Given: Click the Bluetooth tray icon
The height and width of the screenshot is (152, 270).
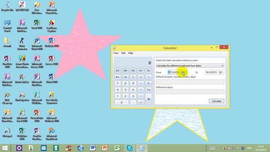Looking at the screenshot, I should tap(243, 148).
